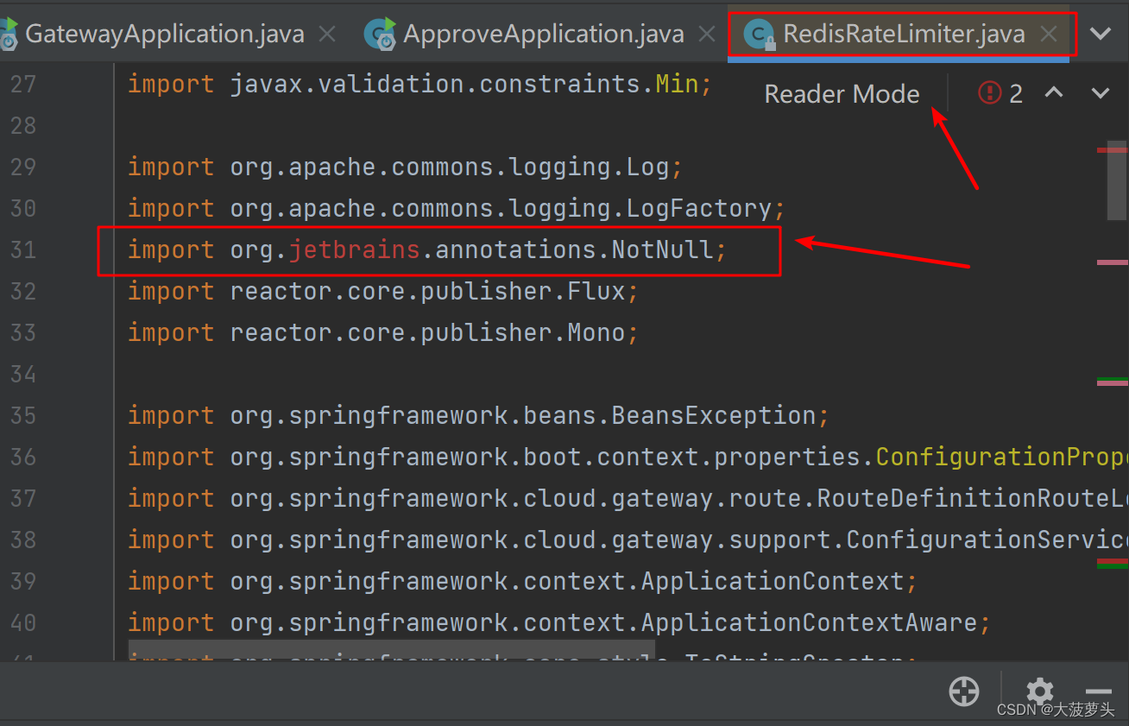Open the gear settings icon in bottom toolbar
This screenshot has width=1129, height=726.
pyautogui.click(x=1039, y=691)
